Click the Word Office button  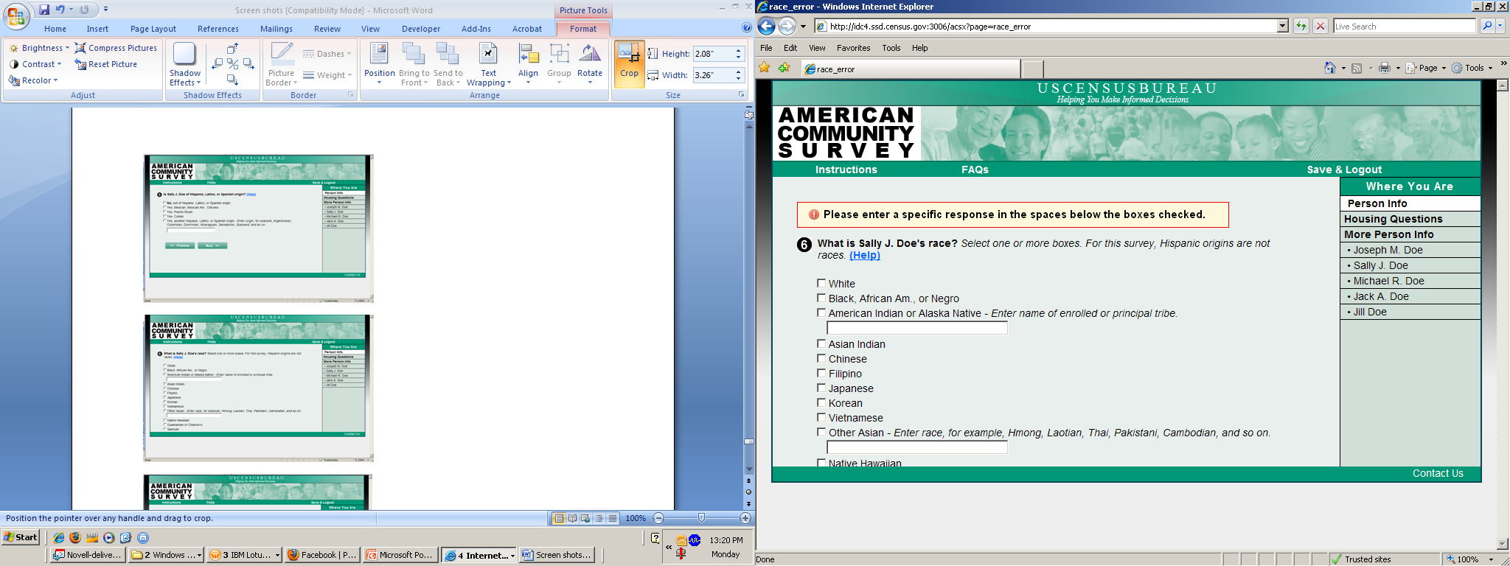coord(16,15)
